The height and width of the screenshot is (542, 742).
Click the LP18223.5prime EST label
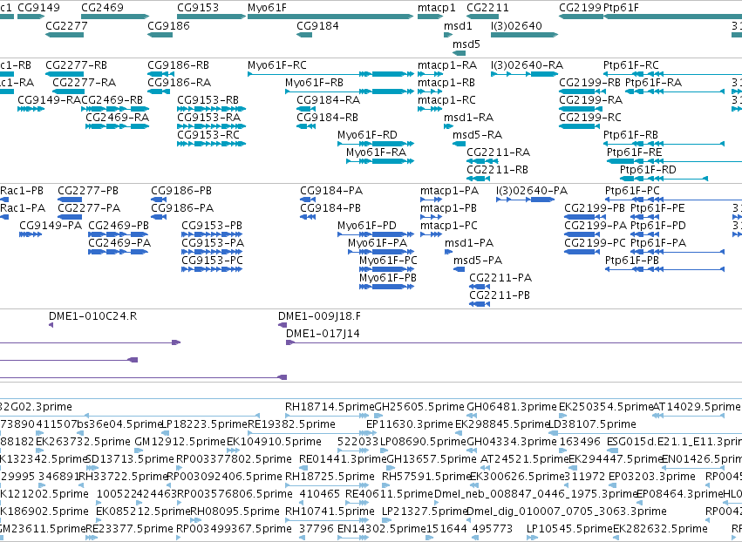tap(204, 424)
